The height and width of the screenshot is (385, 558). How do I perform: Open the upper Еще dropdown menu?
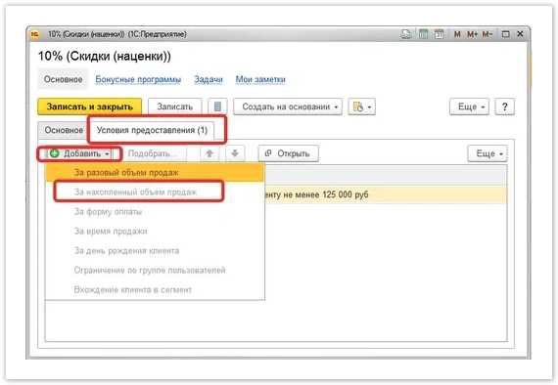469,107
